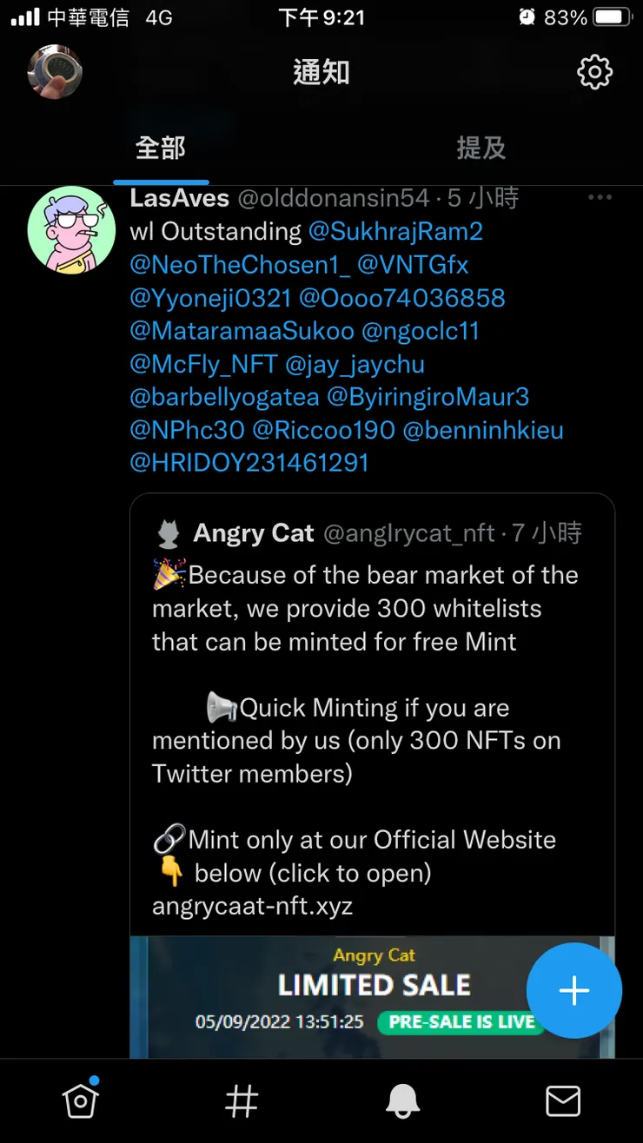Viewport: 643px width, 1143px height.
Task: Tap the compose new tweet button
Action: [573, 991]
